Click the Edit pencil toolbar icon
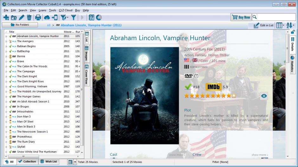The width and height of the screenshot is (298, 167). [22, 18]
